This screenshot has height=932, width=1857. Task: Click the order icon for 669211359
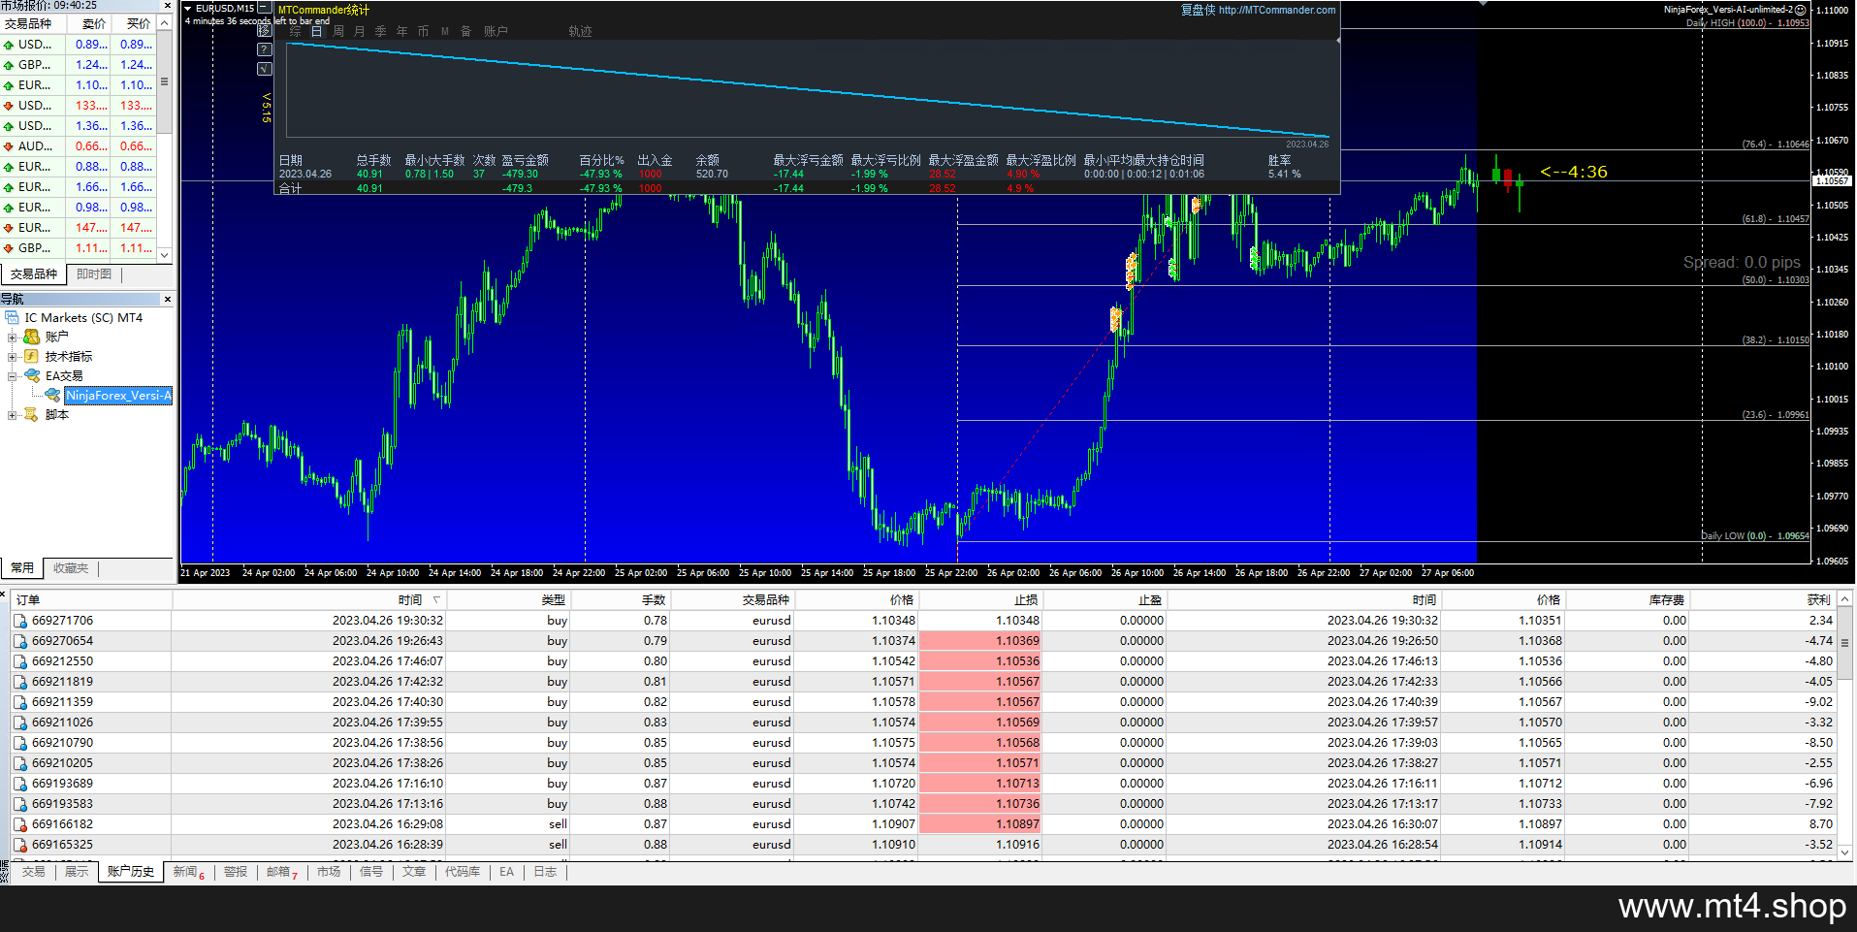pyautogui.click(x=20, y=702)
